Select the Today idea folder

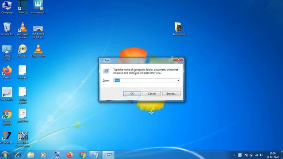click(179, 29)
